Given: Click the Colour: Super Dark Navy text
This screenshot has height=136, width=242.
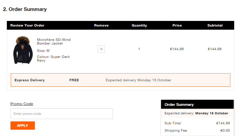Looking at the screenshot, I should click(53, 59).
